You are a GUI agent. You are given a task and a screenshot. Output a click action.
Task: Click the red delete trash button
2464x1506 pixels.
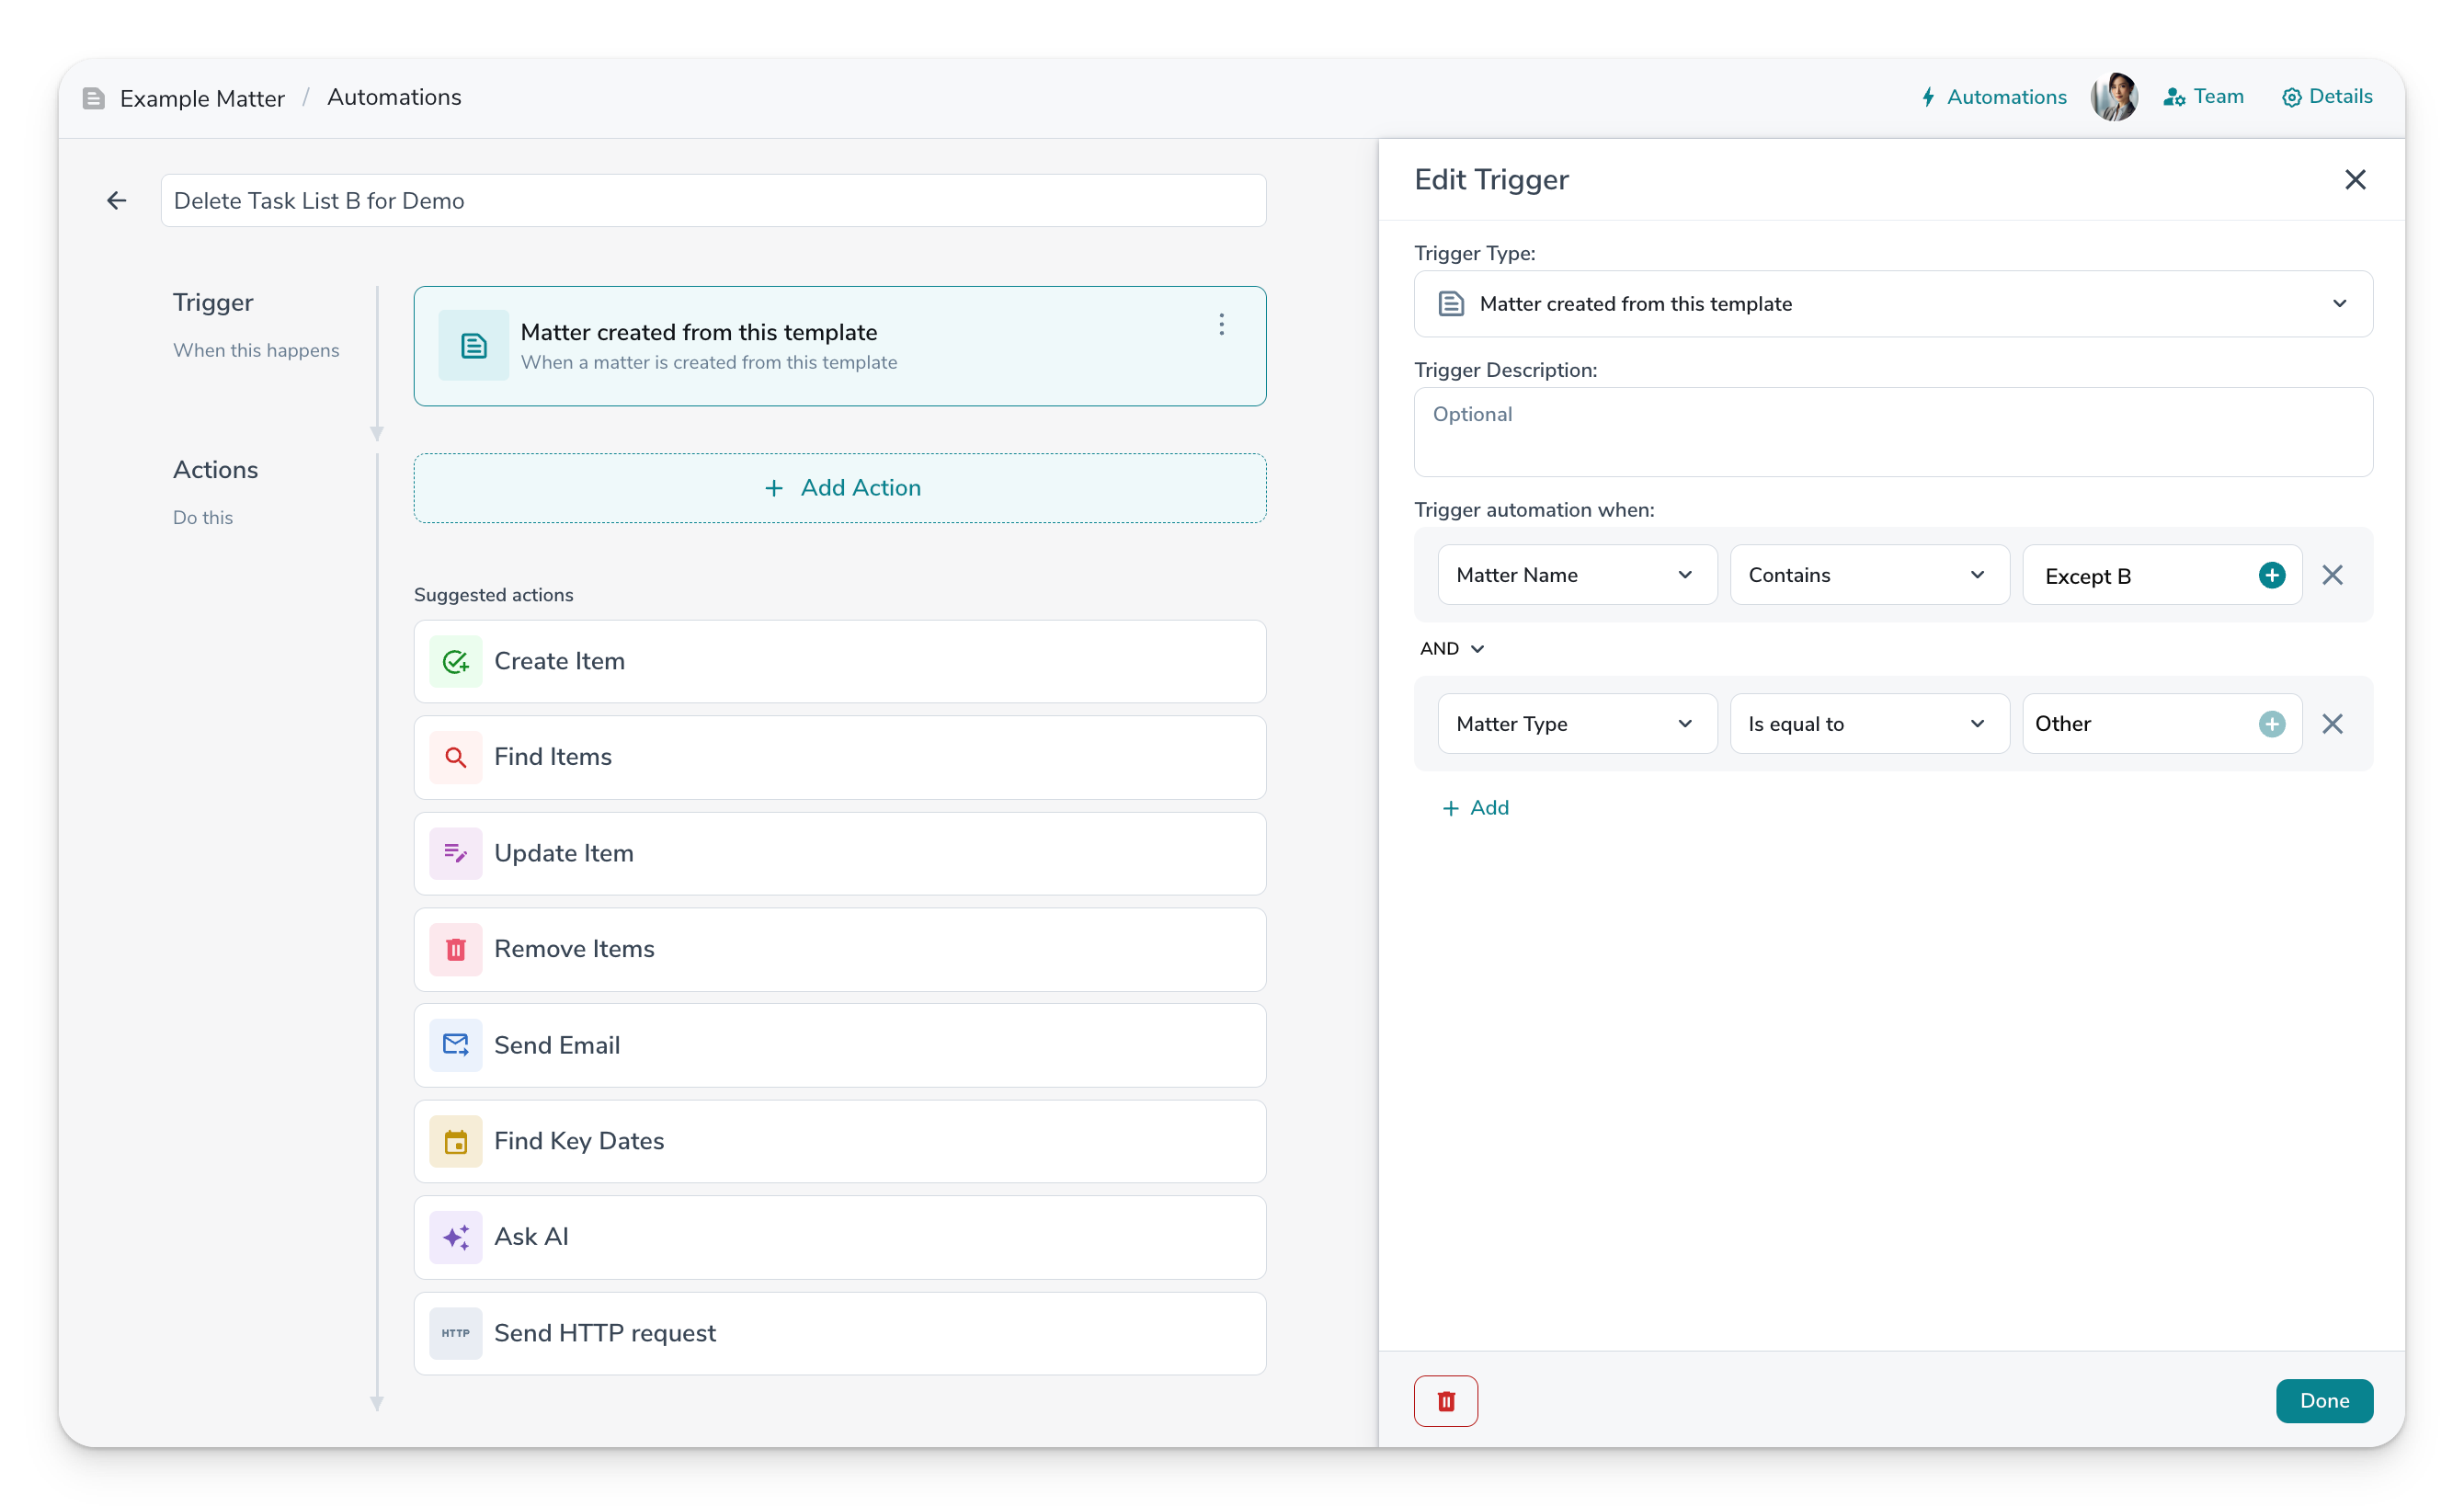1445,1400
